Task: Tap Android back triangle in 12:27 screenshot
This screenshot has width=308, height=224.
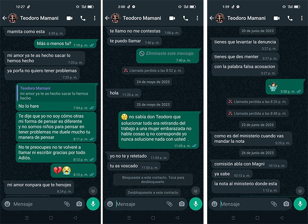Action: click(75, 218)
